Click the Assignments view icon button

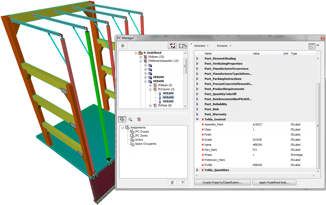click(122, 119)
